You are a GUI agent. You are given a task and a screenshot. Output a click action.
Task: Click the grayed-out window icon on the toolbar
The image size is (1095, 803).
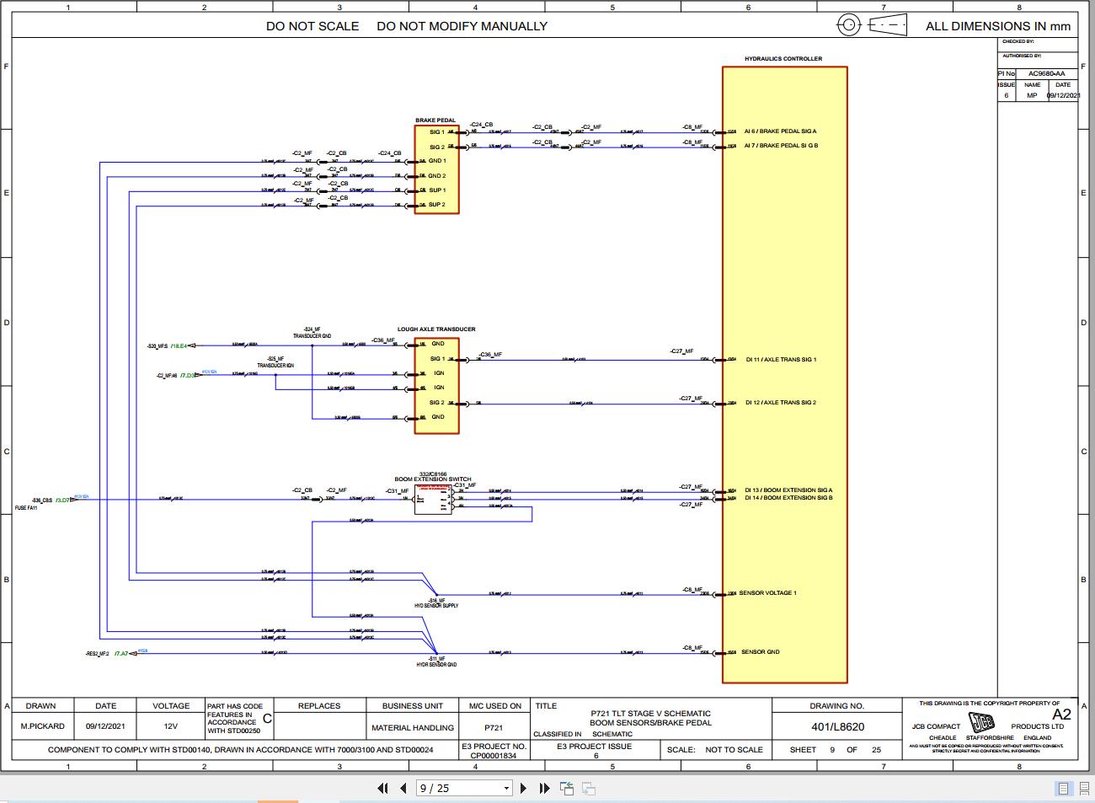(587, 789)
